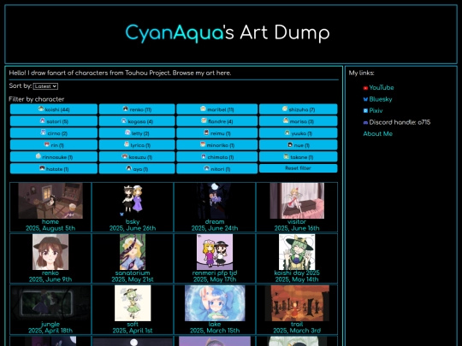Open the 'soft' artwork thumbnail

pyautogui.click(x=133, y=303)
